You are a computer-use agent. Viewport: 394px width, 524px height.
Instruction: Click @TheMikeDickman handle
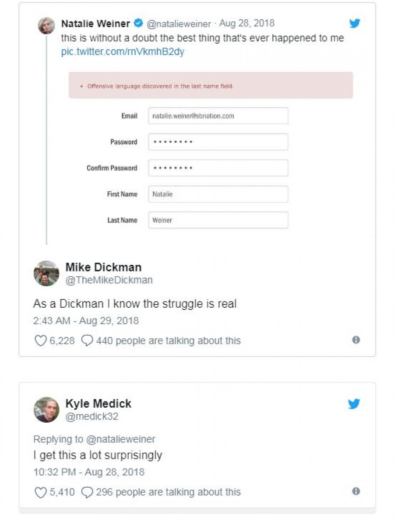(109, 280)
